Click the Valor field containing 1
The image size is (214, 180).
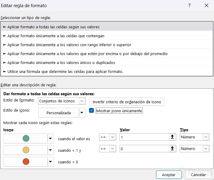143,137
